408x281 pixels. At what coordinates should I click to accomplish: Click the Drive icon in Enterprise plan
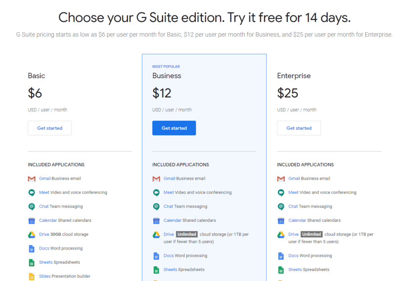pyautogui.click(x=281, y=234)
